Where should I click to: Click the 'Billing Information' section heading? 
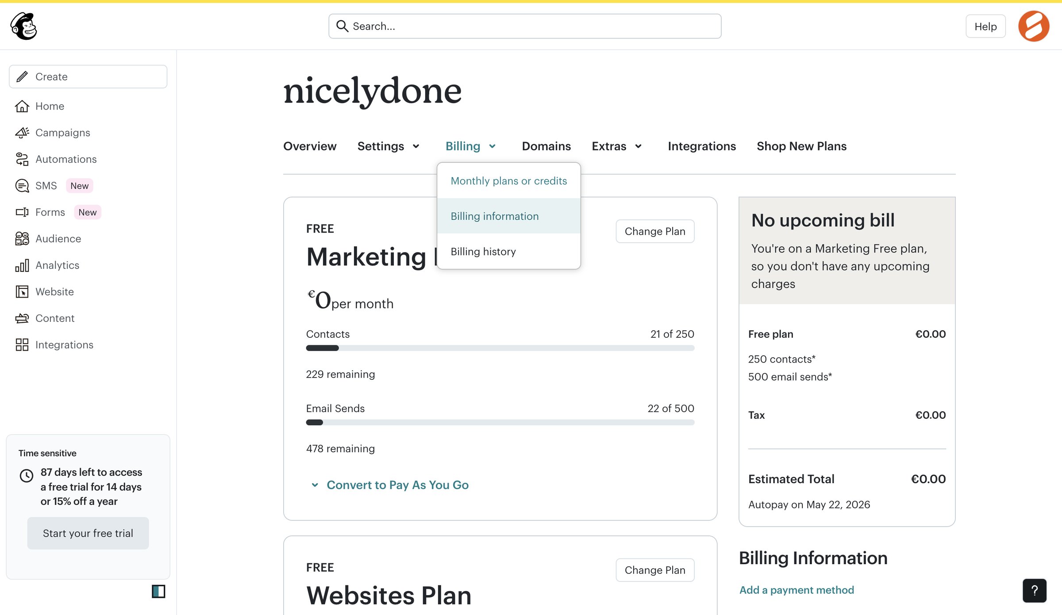pos(813,558)
